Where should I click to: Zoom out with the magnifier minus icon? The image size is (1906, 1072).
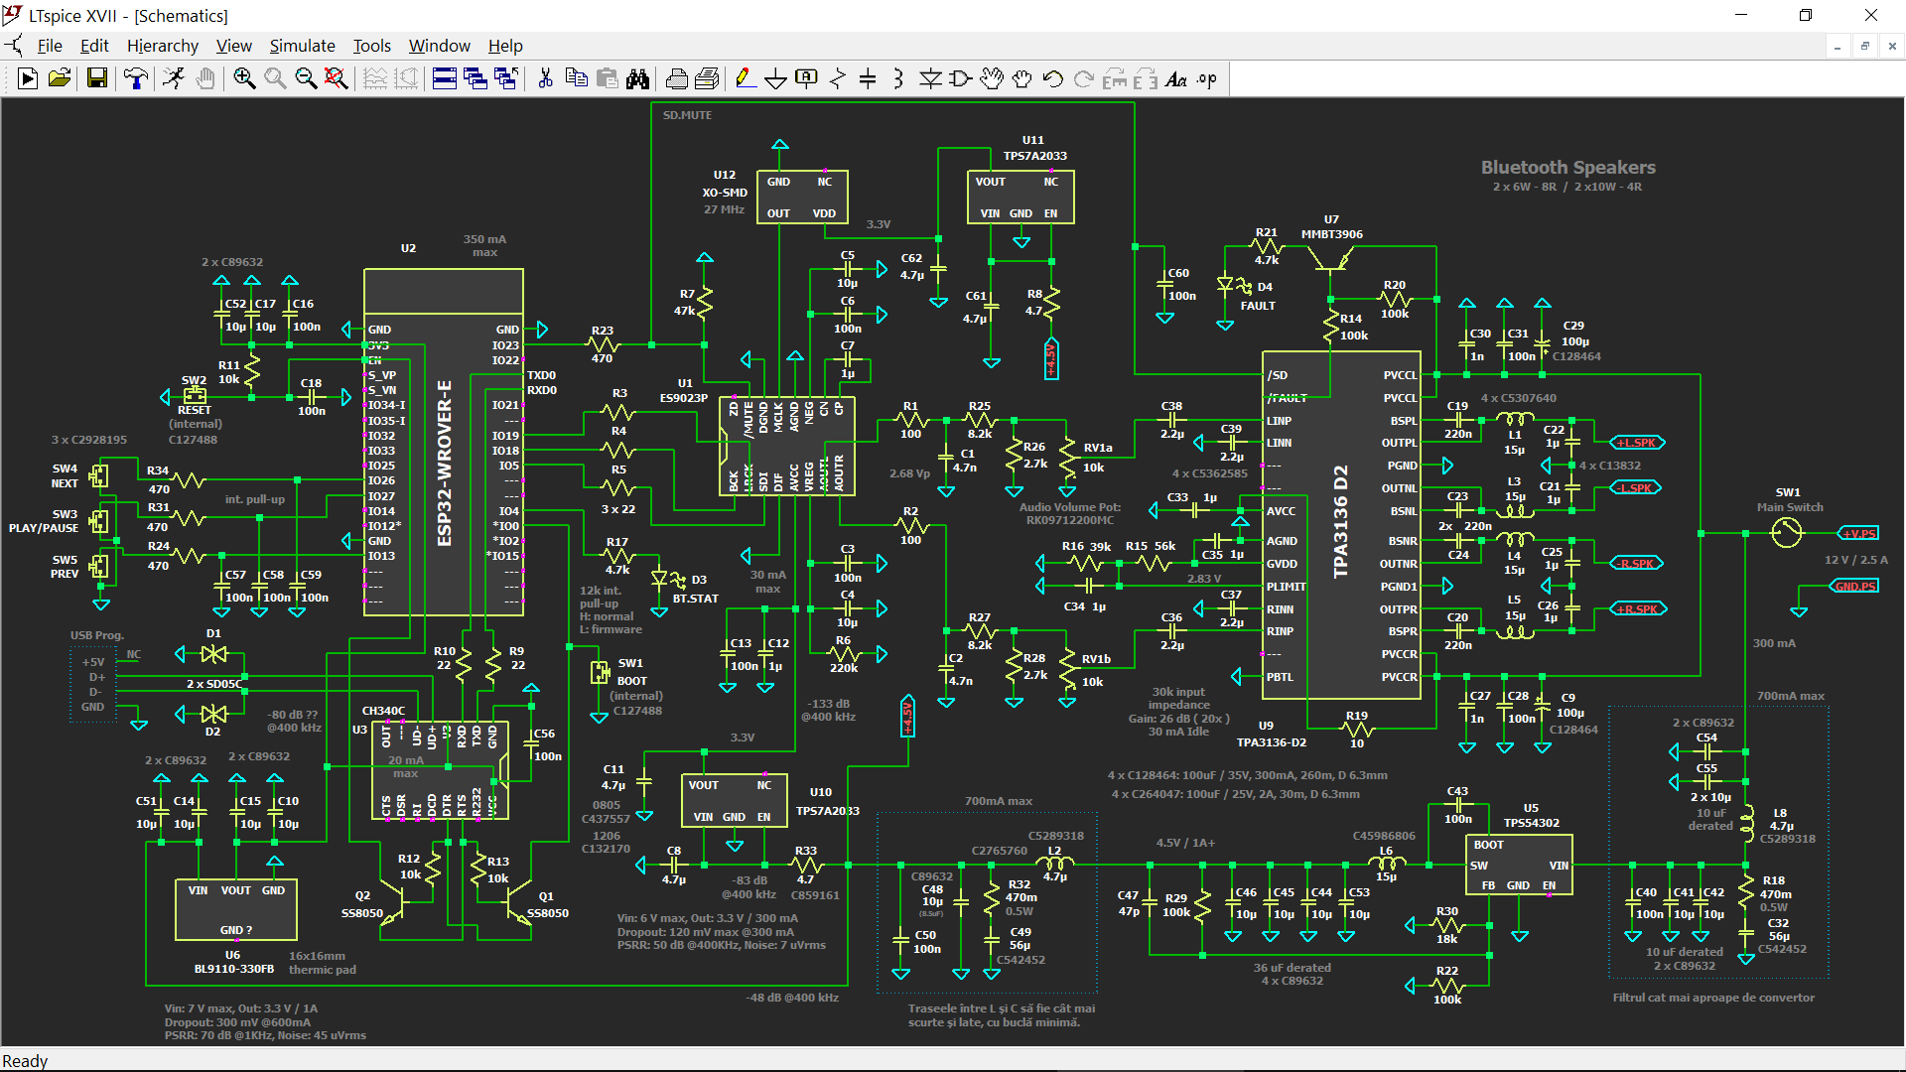[306, 78]
